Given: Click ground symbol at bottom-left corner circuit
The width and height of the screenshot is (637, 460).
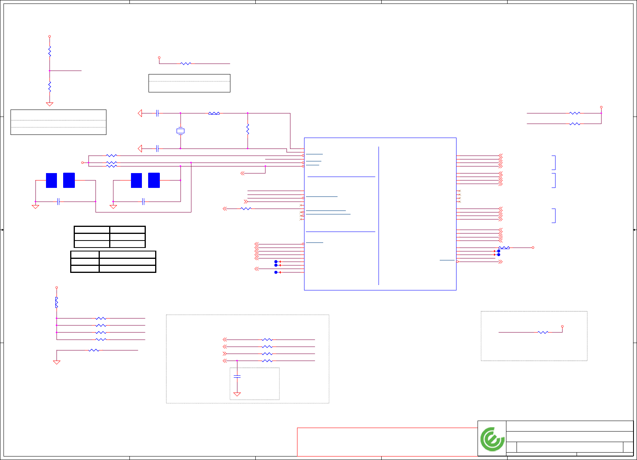Looking at the screenshot, I should click(x=57, y=363).
